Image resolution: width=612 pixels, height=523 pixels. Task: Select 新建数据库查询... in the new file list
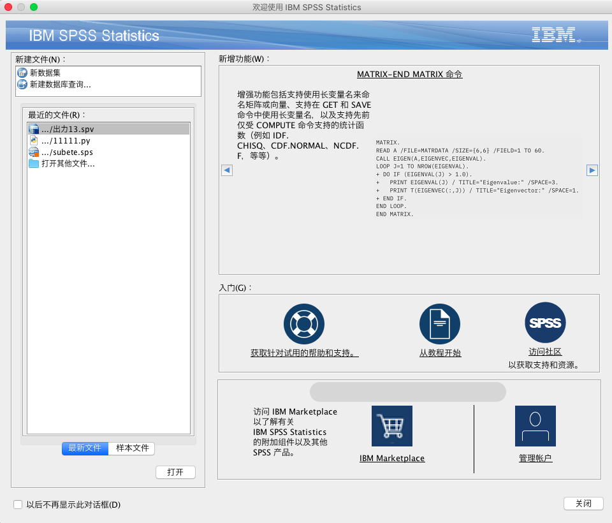pos(108,84)
